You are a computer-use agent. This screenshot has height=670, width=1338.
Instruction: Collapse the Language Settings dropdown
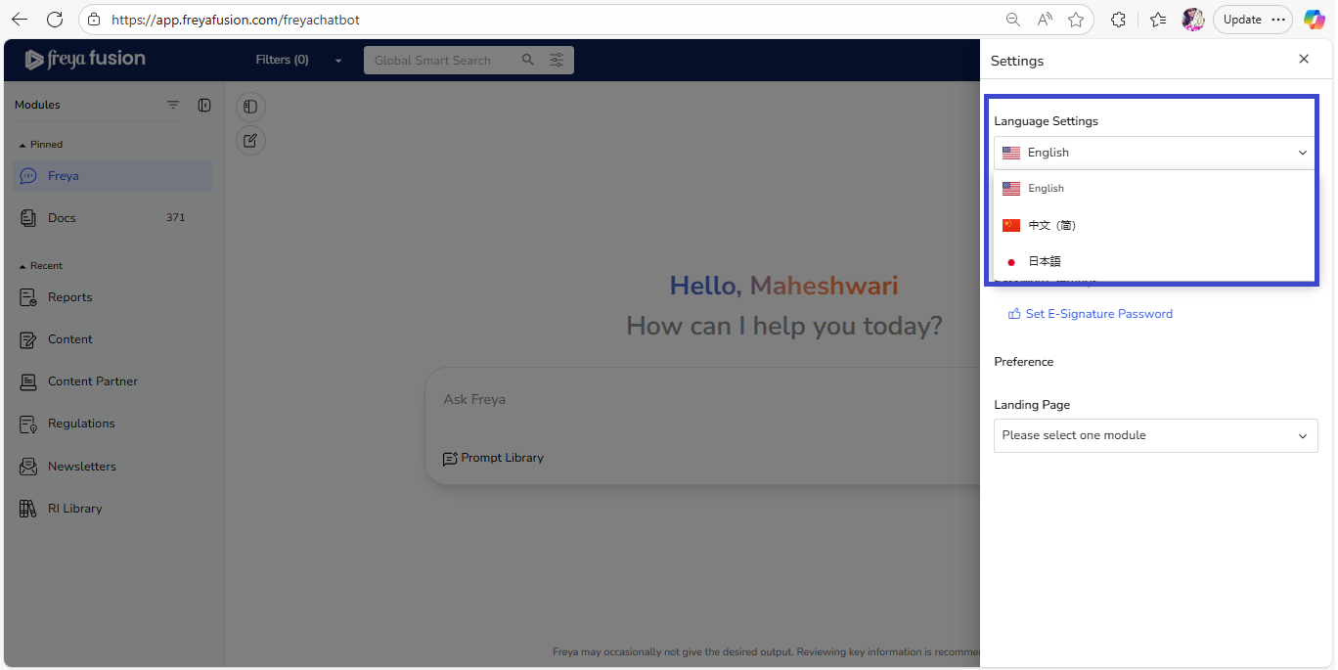coord(1302,153)
